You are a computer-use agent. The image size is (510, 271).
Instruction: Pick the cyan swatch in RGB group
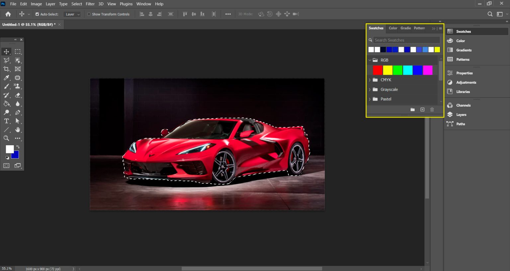click(x=407, y=70)
